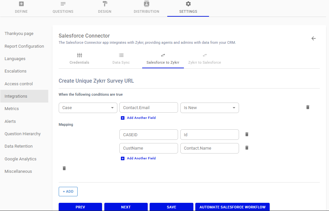Delete the Case condition row via trash icon
329x211 pixels.
click(307, 107)
